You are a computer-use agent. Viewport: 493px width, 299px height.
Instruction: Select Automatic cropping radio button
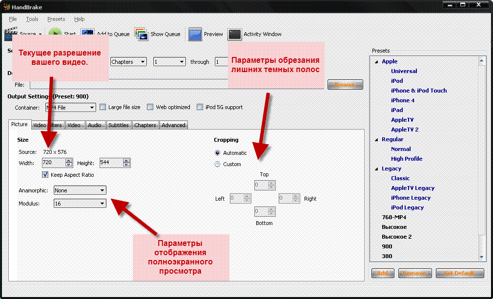pos(217,153)
